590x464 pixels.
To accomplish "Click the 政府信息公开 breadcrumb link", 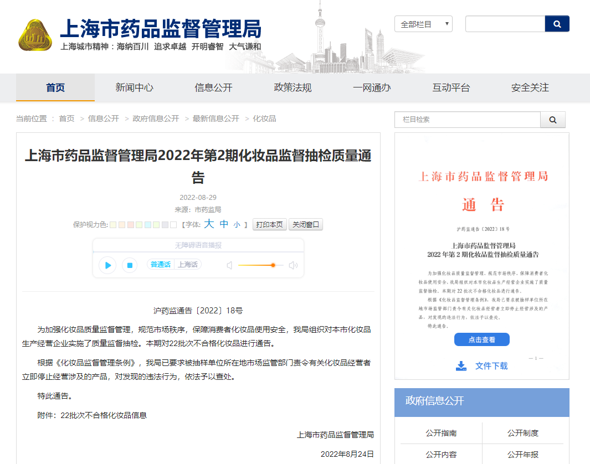I will (156, 118).
